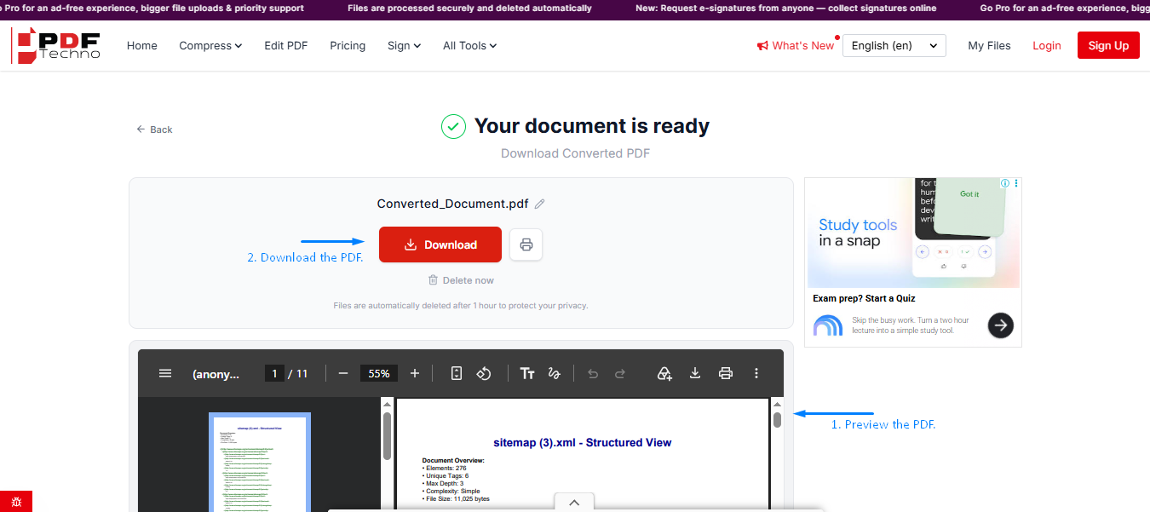Screen dimensions: 1150x512
Task: Expand the bottom panel chevron
Action: click(x=574, y=503)
